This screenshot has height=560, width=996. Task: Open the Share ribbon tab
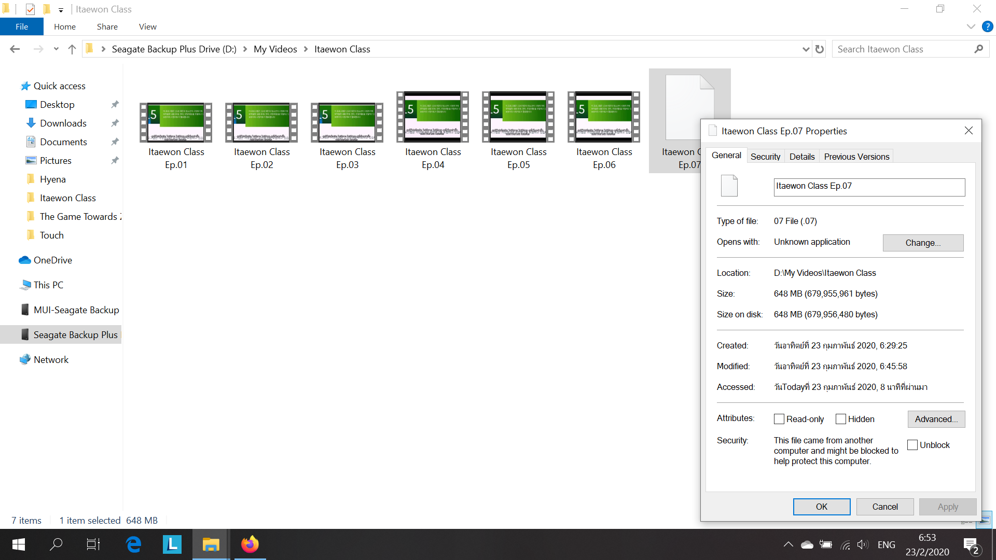click(x=107, y=26)
